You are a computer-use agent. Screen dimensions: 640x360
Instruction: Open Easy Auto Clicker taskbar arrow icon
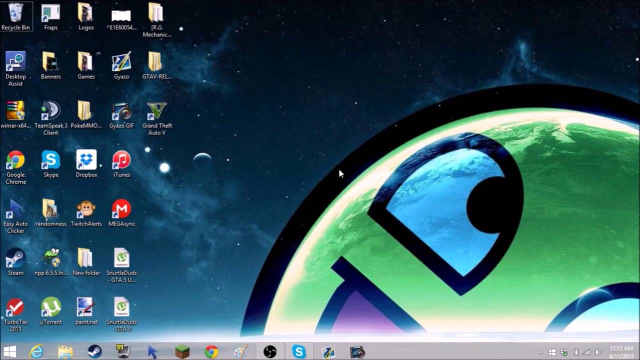pyautogui.click(x=152, y=351)
